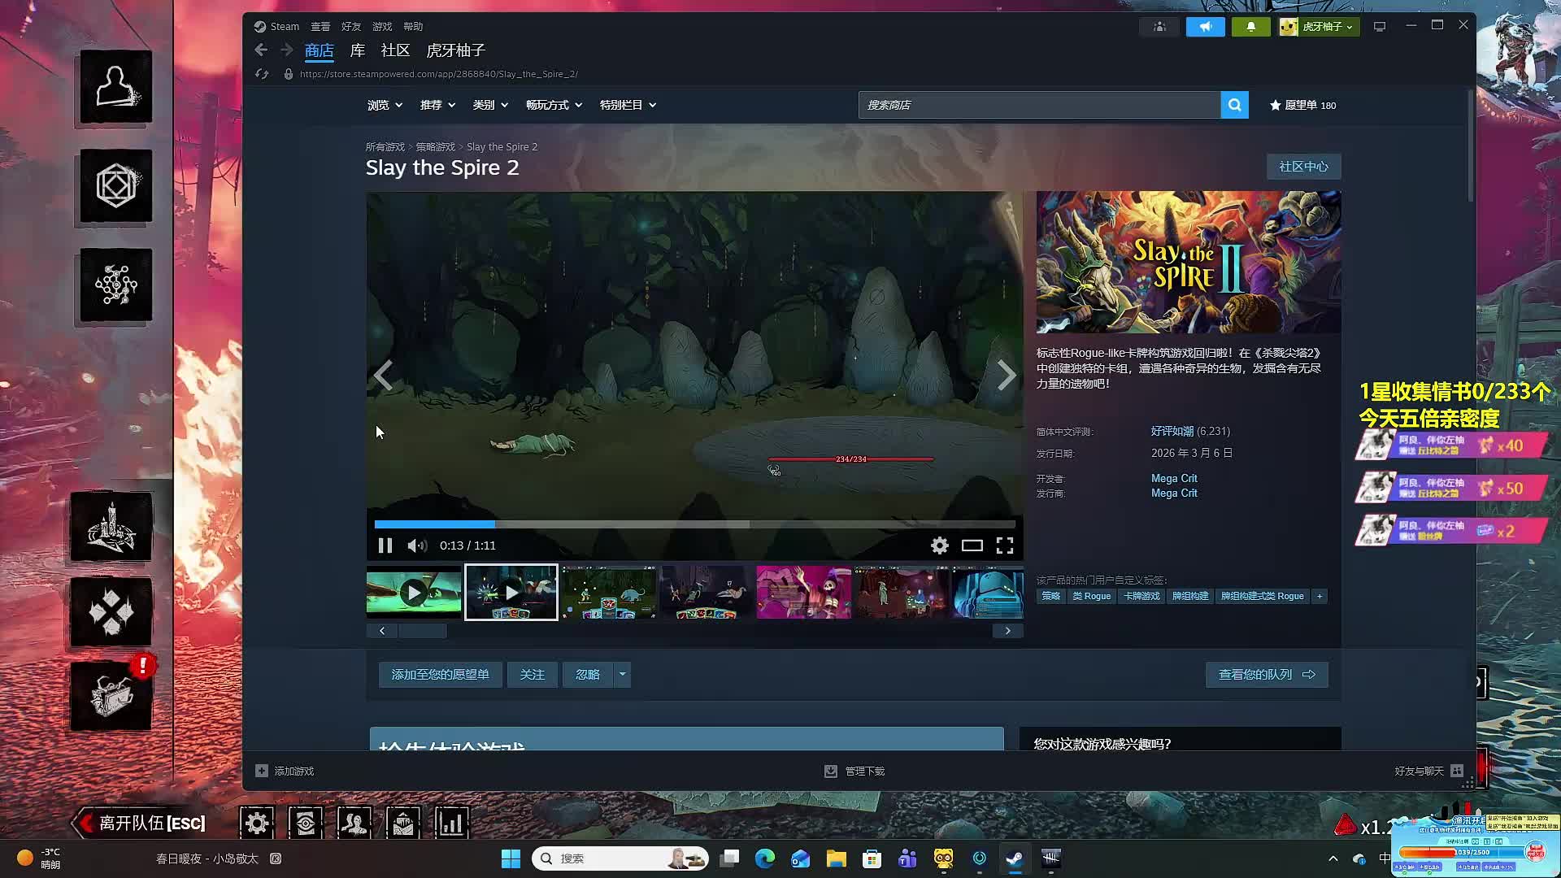Reload page using refresh icon
The height and width of the screenshot is (878, 1561).
pyautogui.click(x=262, y=74)
